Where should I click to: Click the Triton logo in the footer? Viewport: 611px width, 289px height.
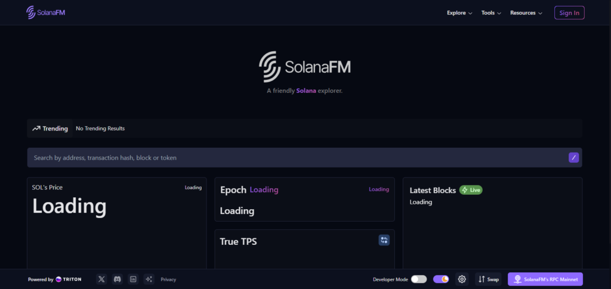click(x=69, y=279)
